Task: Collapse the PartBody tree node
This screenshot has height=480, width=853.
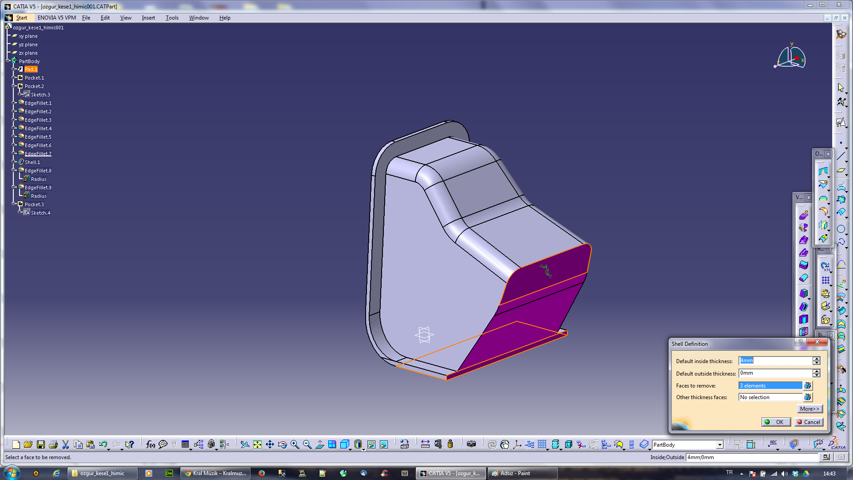Action: point(8,61)
